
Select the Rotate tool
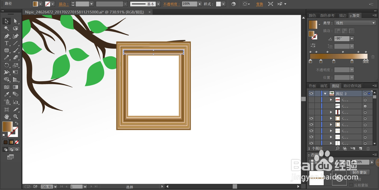pos(6,65)
